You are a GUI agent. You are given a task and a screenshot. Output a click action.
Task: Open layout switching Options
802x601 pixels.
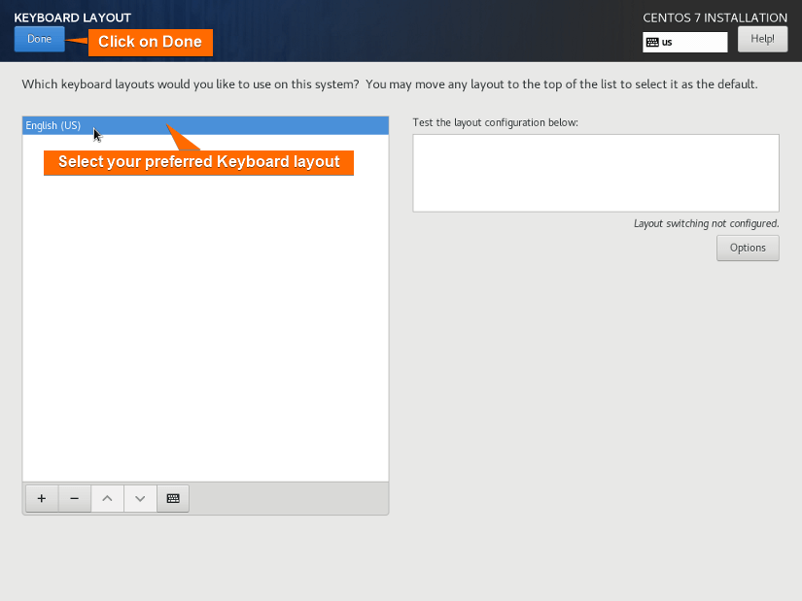(748, 248)
